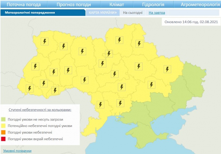Image resolution: width=221 pixels, height=154 pixels.
Task: Open the Умовні позначки link
Action: (x=17, y=151)
